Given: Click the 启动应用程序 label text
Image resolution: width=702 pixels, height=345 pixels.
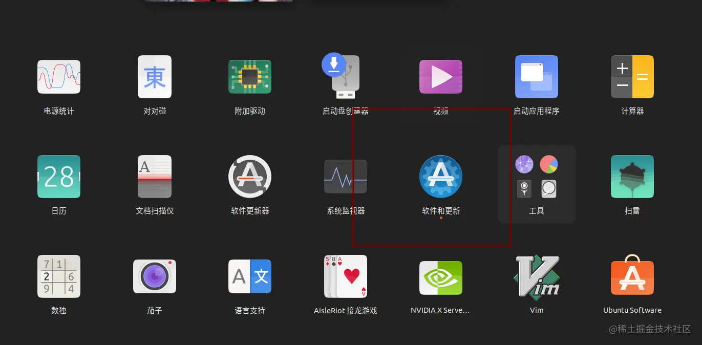Looking at the screenshot, I should (x=537, y=111).
